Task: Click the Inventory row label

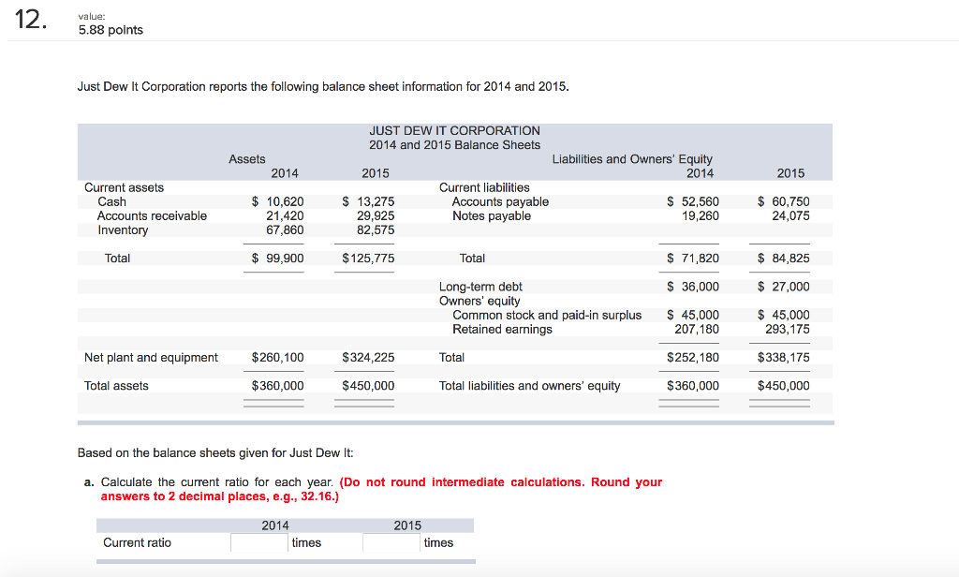Action: pyautogui.click(x=123, y=230)
